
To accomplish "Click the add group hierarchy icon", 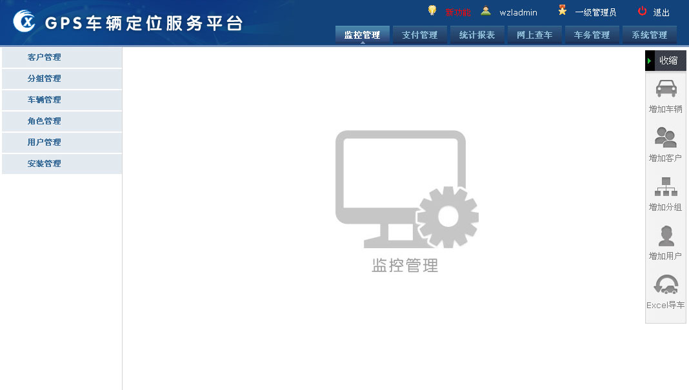I will click(666, 186).
